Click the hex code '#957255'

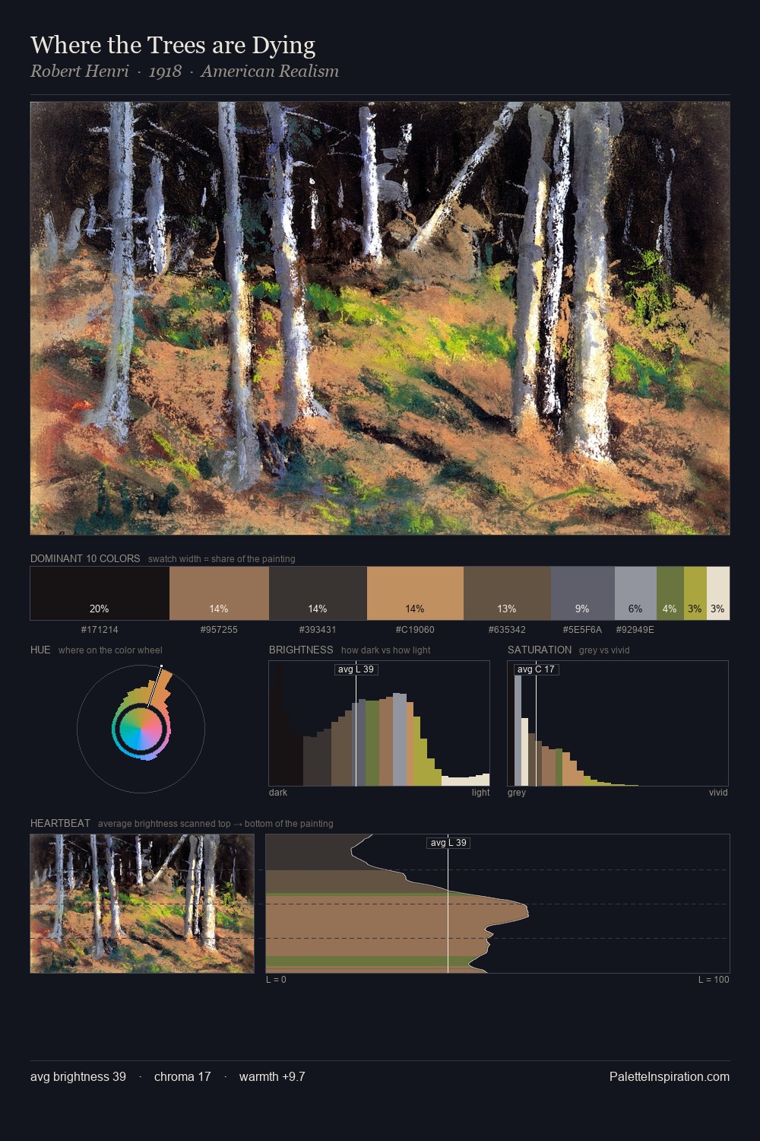click(x=219, y=630)
